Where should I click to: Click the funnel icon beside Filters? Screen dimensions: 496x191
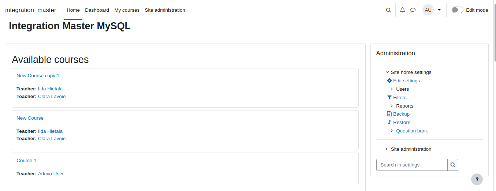(389, 97)
